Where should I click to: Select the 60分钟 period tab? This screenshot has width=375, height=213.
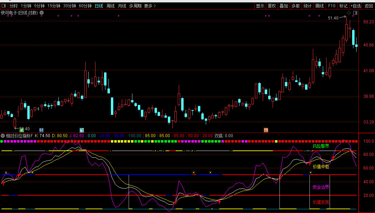tap(85, 6)
